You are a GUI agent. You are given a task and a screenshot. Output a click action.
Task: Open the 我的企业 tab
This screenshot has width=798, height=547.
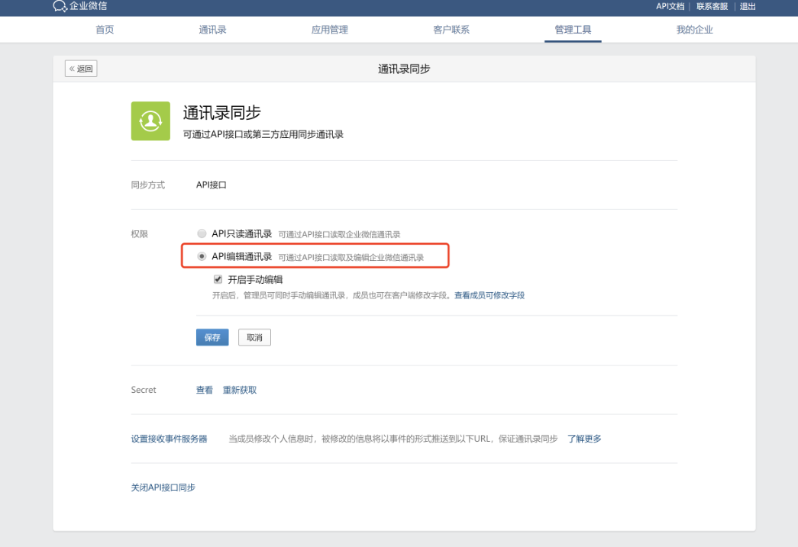[x=694, y=30]
